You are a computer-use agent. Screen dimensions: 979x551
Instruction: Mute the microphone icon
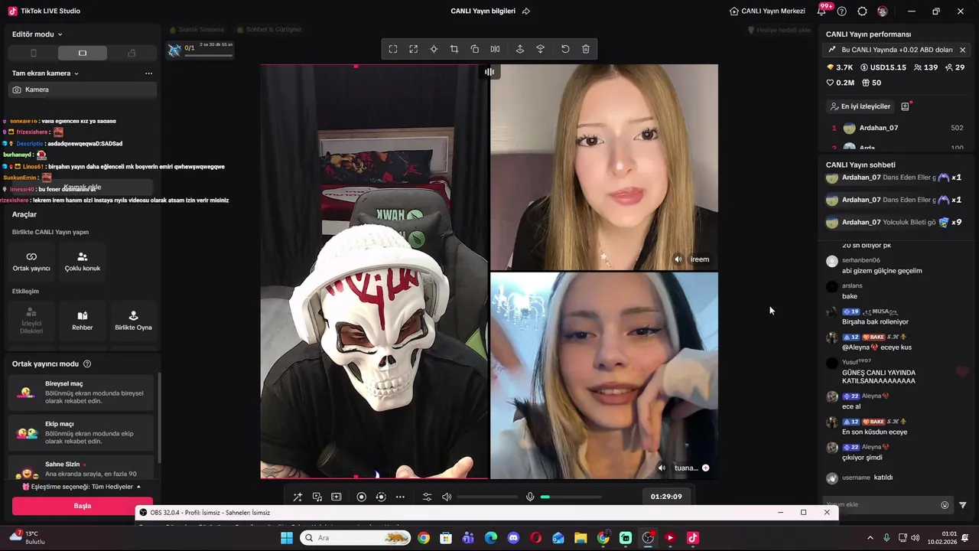pos(530,497)
